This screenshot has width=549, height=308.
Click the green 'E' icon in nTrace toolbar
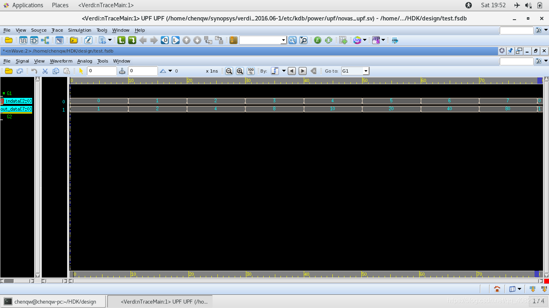click(318, 40)
